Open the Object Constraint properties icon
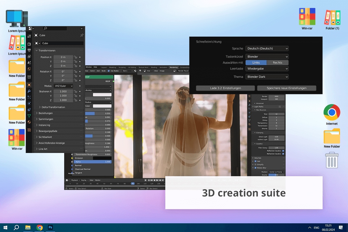This screenshot has height=232, width=348. click(29, 110)
